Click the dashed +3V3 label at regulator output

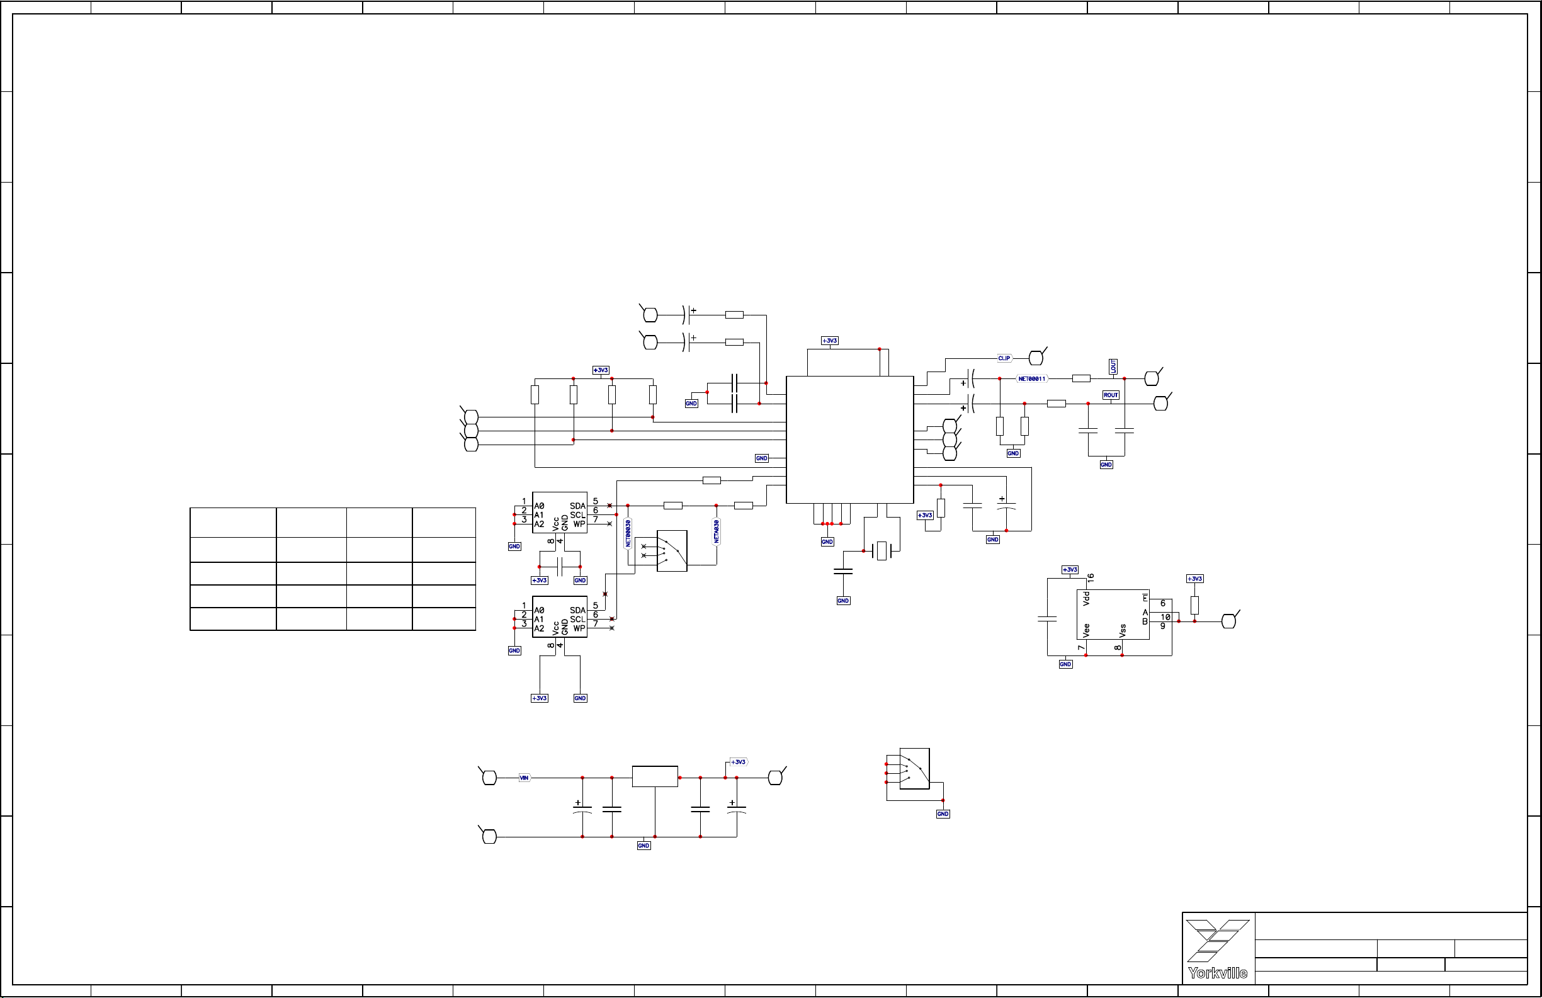pos(739,762)
